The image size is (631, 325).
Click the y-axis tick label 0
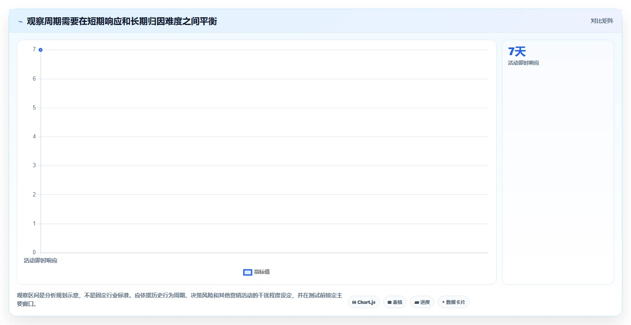34,253
